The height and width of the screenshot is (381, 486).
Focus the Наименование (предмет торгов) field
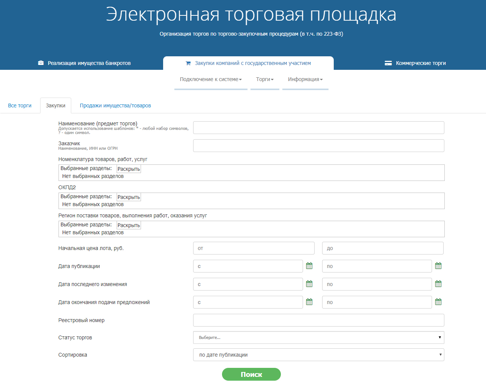click(x=319, y=128)
